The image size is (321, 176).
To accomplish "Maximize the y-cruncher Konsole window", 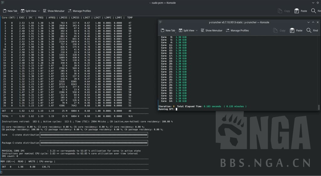I will point(313,22).
